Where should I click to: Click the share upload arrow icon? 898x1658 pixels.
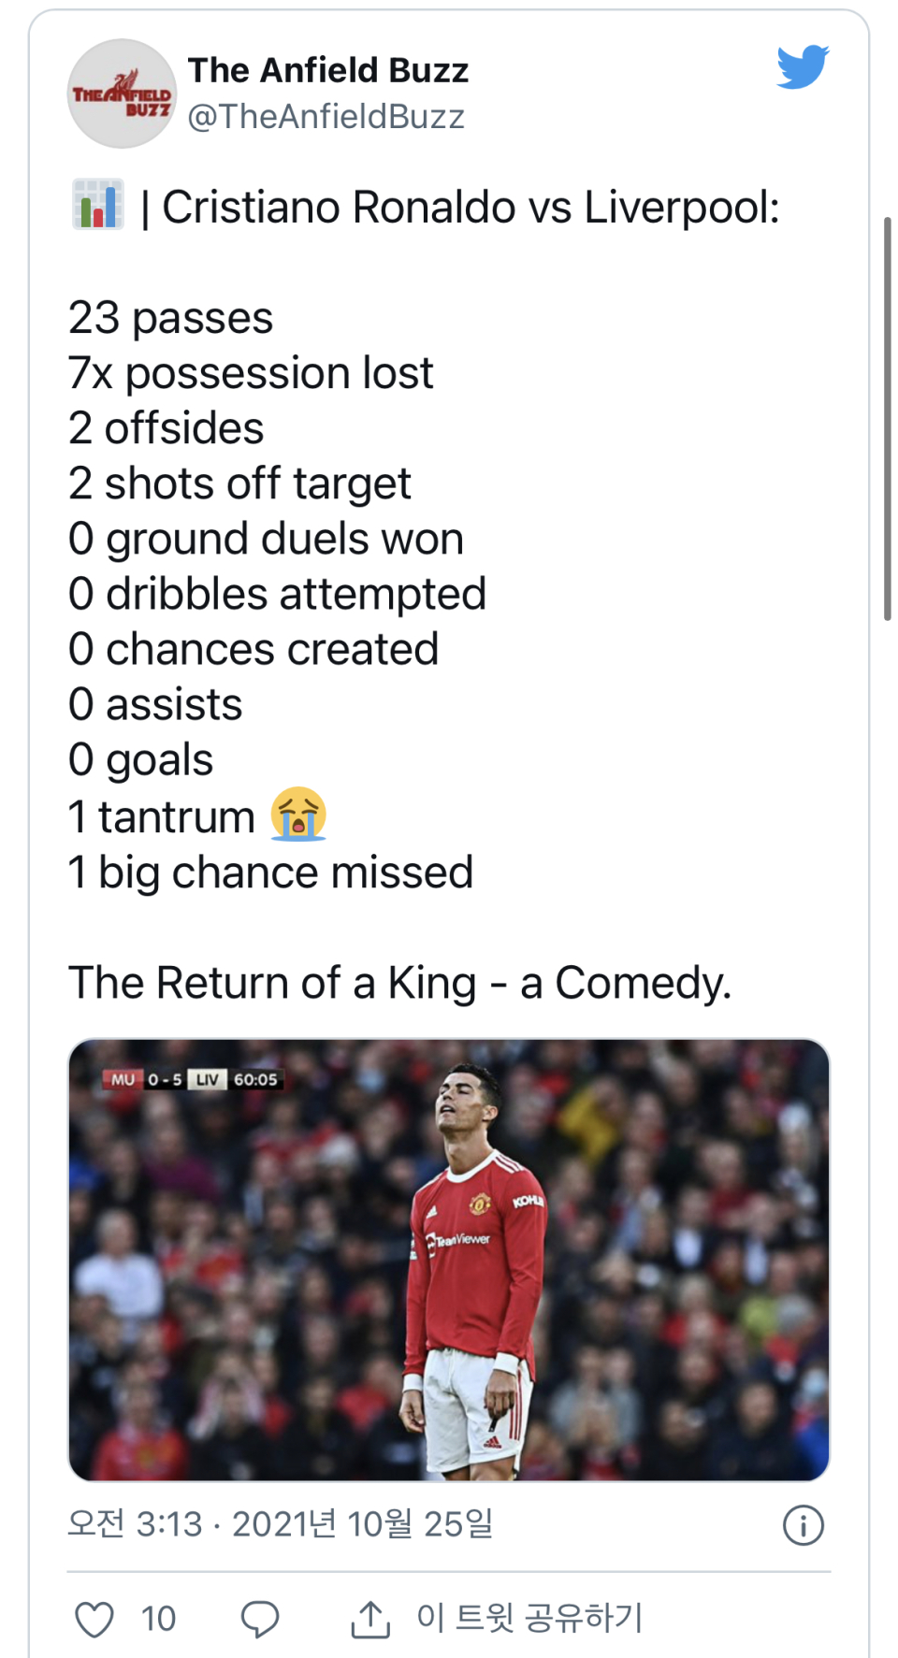(x=370, y=1619)
